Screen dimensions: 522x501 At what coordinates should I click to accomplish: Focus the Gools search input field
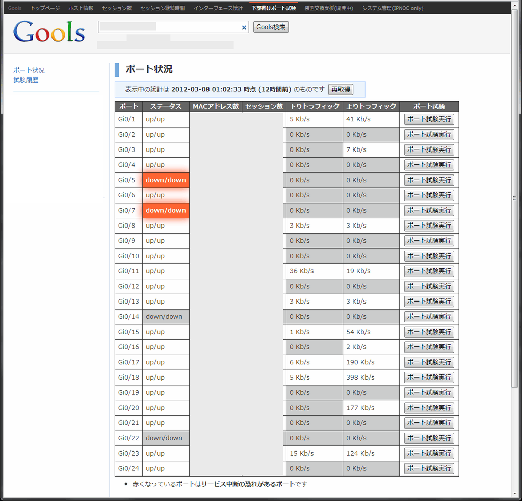coord(173,27)
